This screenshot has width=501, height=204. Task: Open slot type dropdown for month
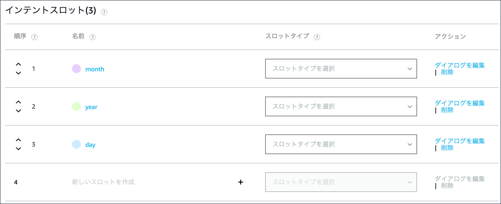341,69
